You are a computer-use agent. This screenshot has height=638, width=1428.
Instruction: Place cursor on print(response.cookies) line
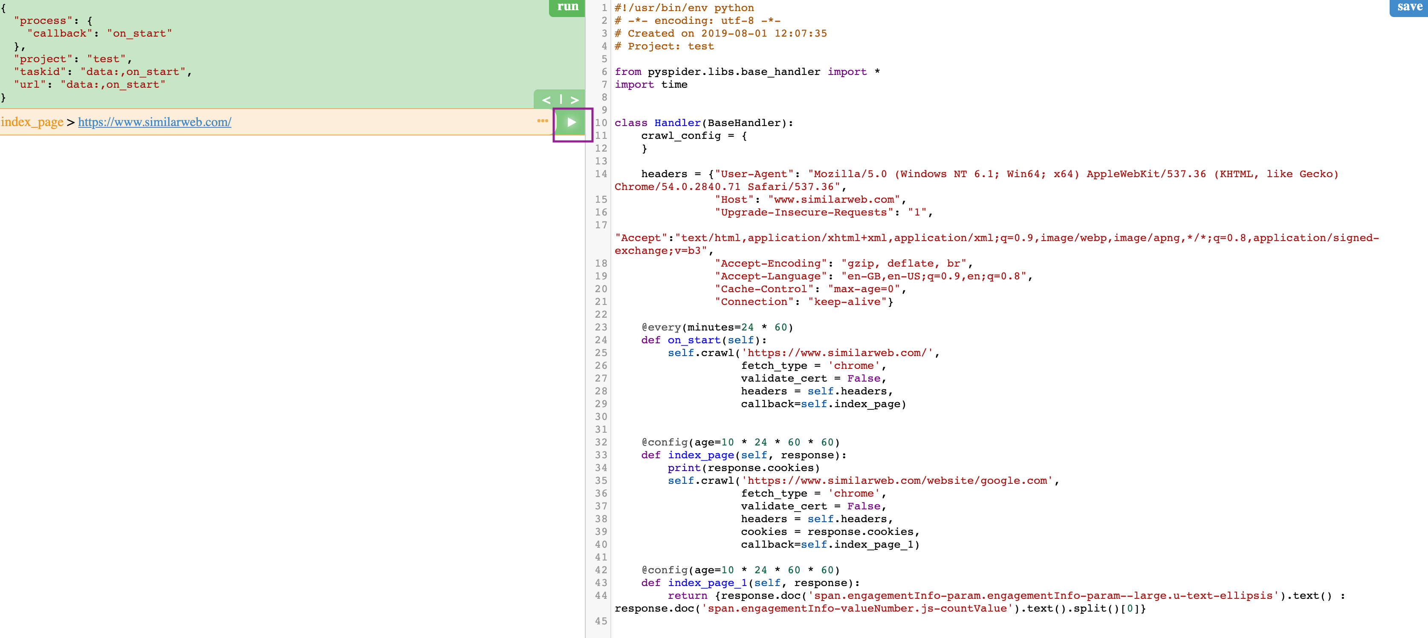[x=743, y=468]
